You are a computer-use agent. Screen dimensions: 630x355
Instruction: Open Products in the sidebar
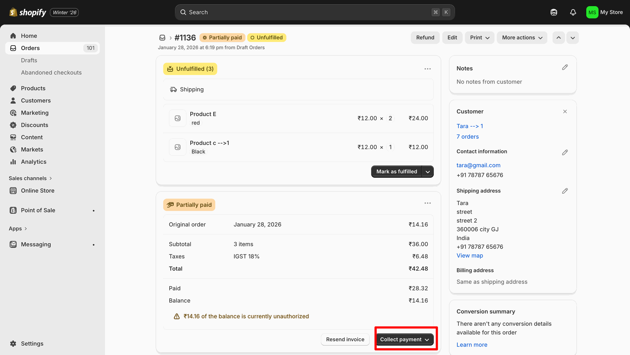coord(33,88)
